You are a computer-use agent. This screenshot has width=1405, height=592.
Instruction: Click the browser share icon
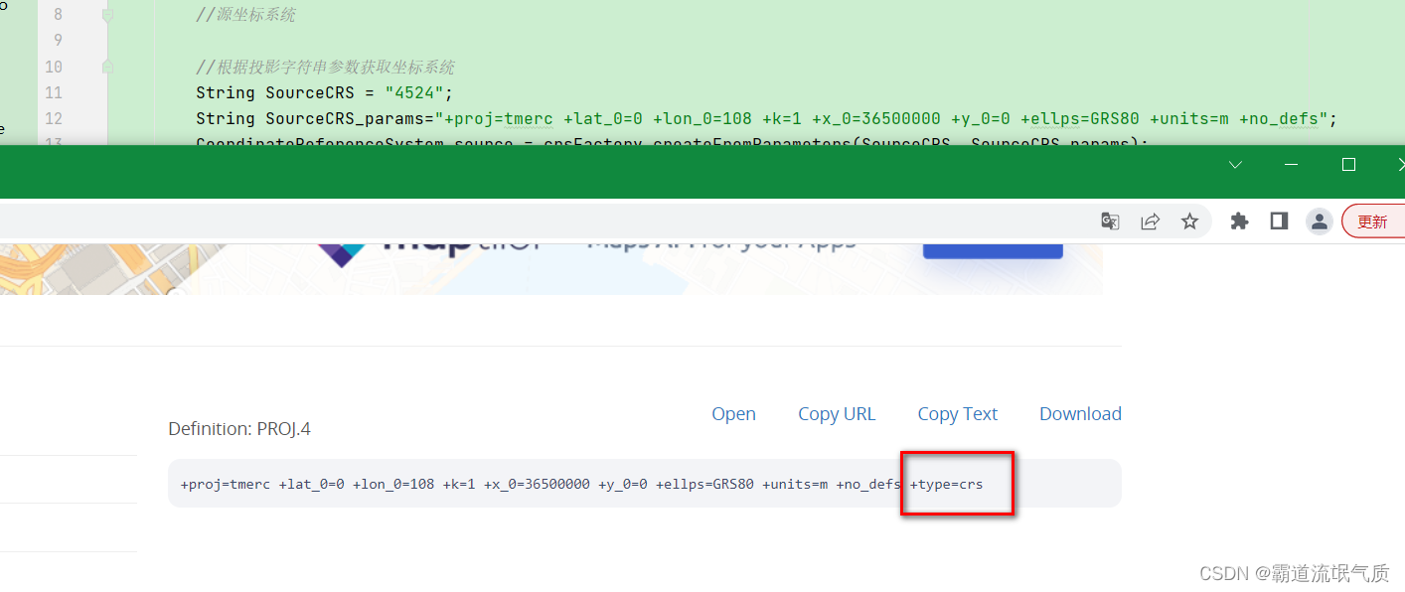point(1150,221)
